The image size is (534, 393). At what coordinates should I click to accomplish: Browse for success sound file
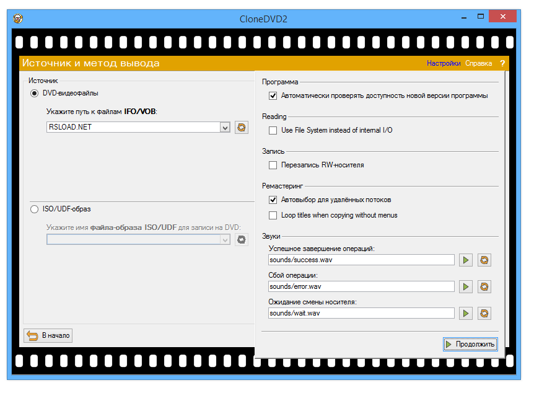pos(484,260)
